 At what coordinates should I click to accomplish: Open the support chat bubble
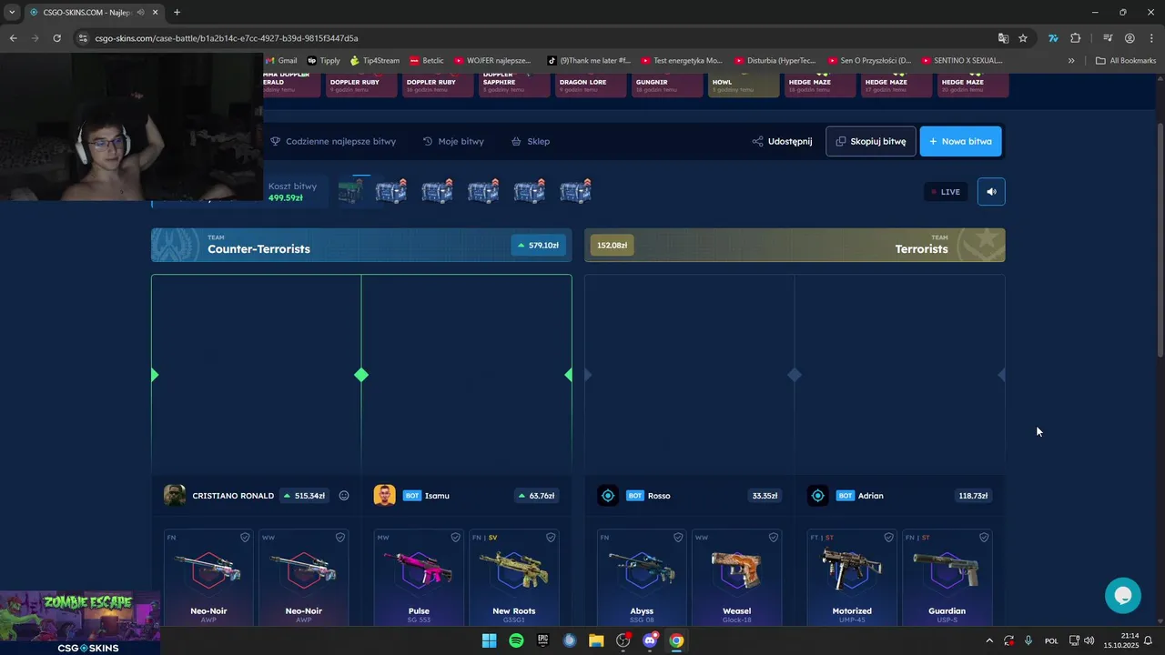1123,596
